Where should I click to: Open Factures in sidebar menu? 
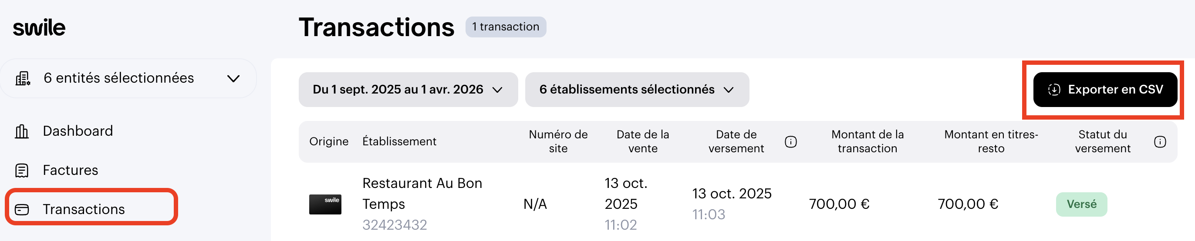(71, 170)
